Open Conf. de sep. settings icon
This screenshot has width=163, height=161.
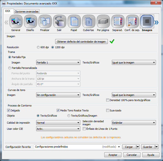[x=132, y=21]
